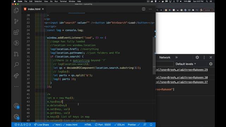Screen dimensions: 226x127
Task: Close the index.html editor tab
Action: (43, 9)
